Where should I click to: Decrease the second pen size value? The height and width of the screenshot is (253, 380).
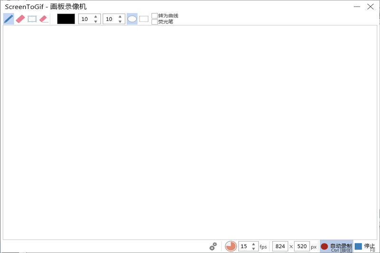120,21
